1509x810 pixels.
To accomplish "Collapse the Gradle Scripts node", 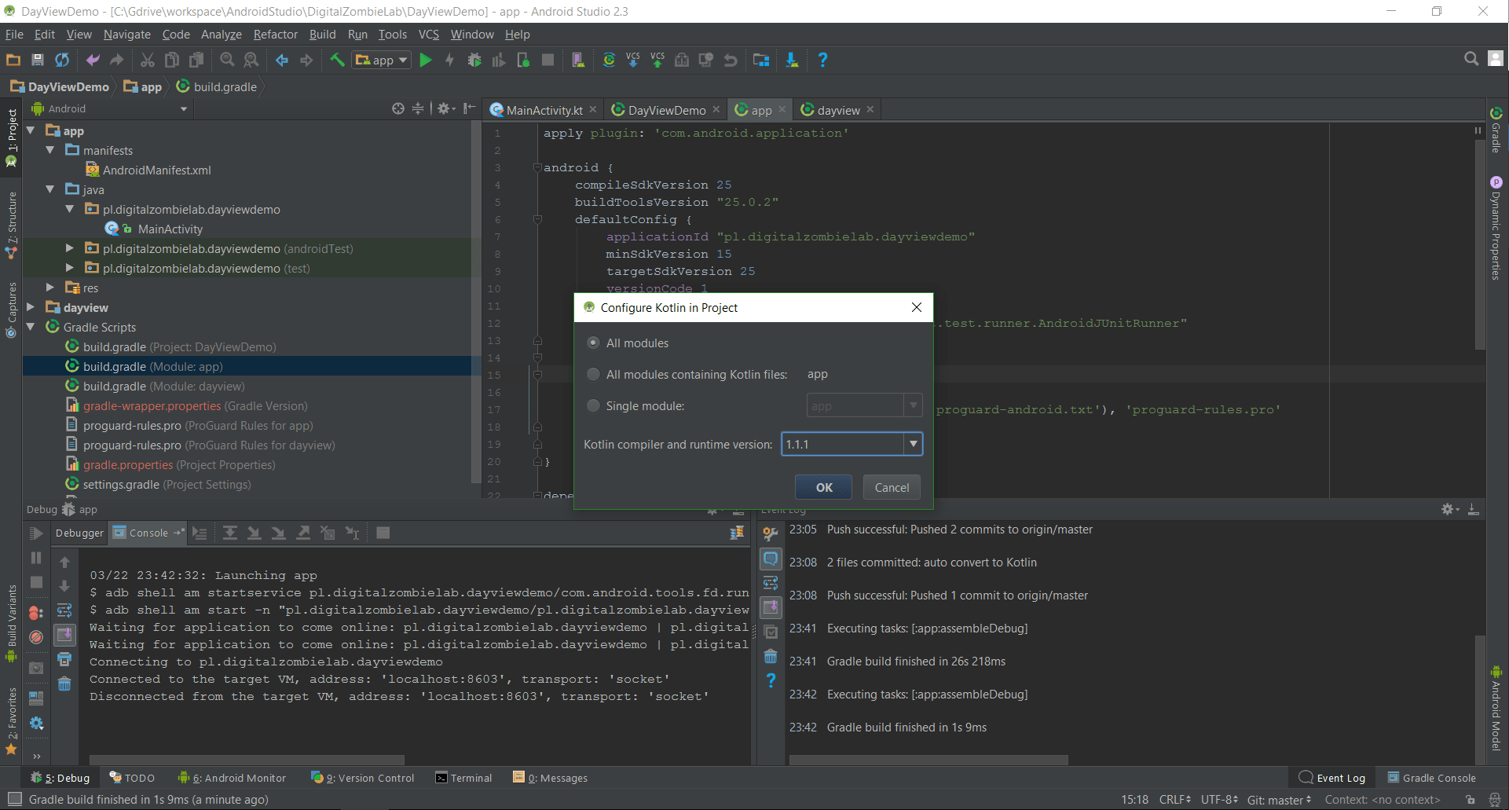I will pyautogui.click(x=31, y=327).
